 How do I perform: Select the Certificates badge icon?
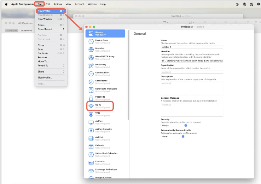tap(91, 82)
